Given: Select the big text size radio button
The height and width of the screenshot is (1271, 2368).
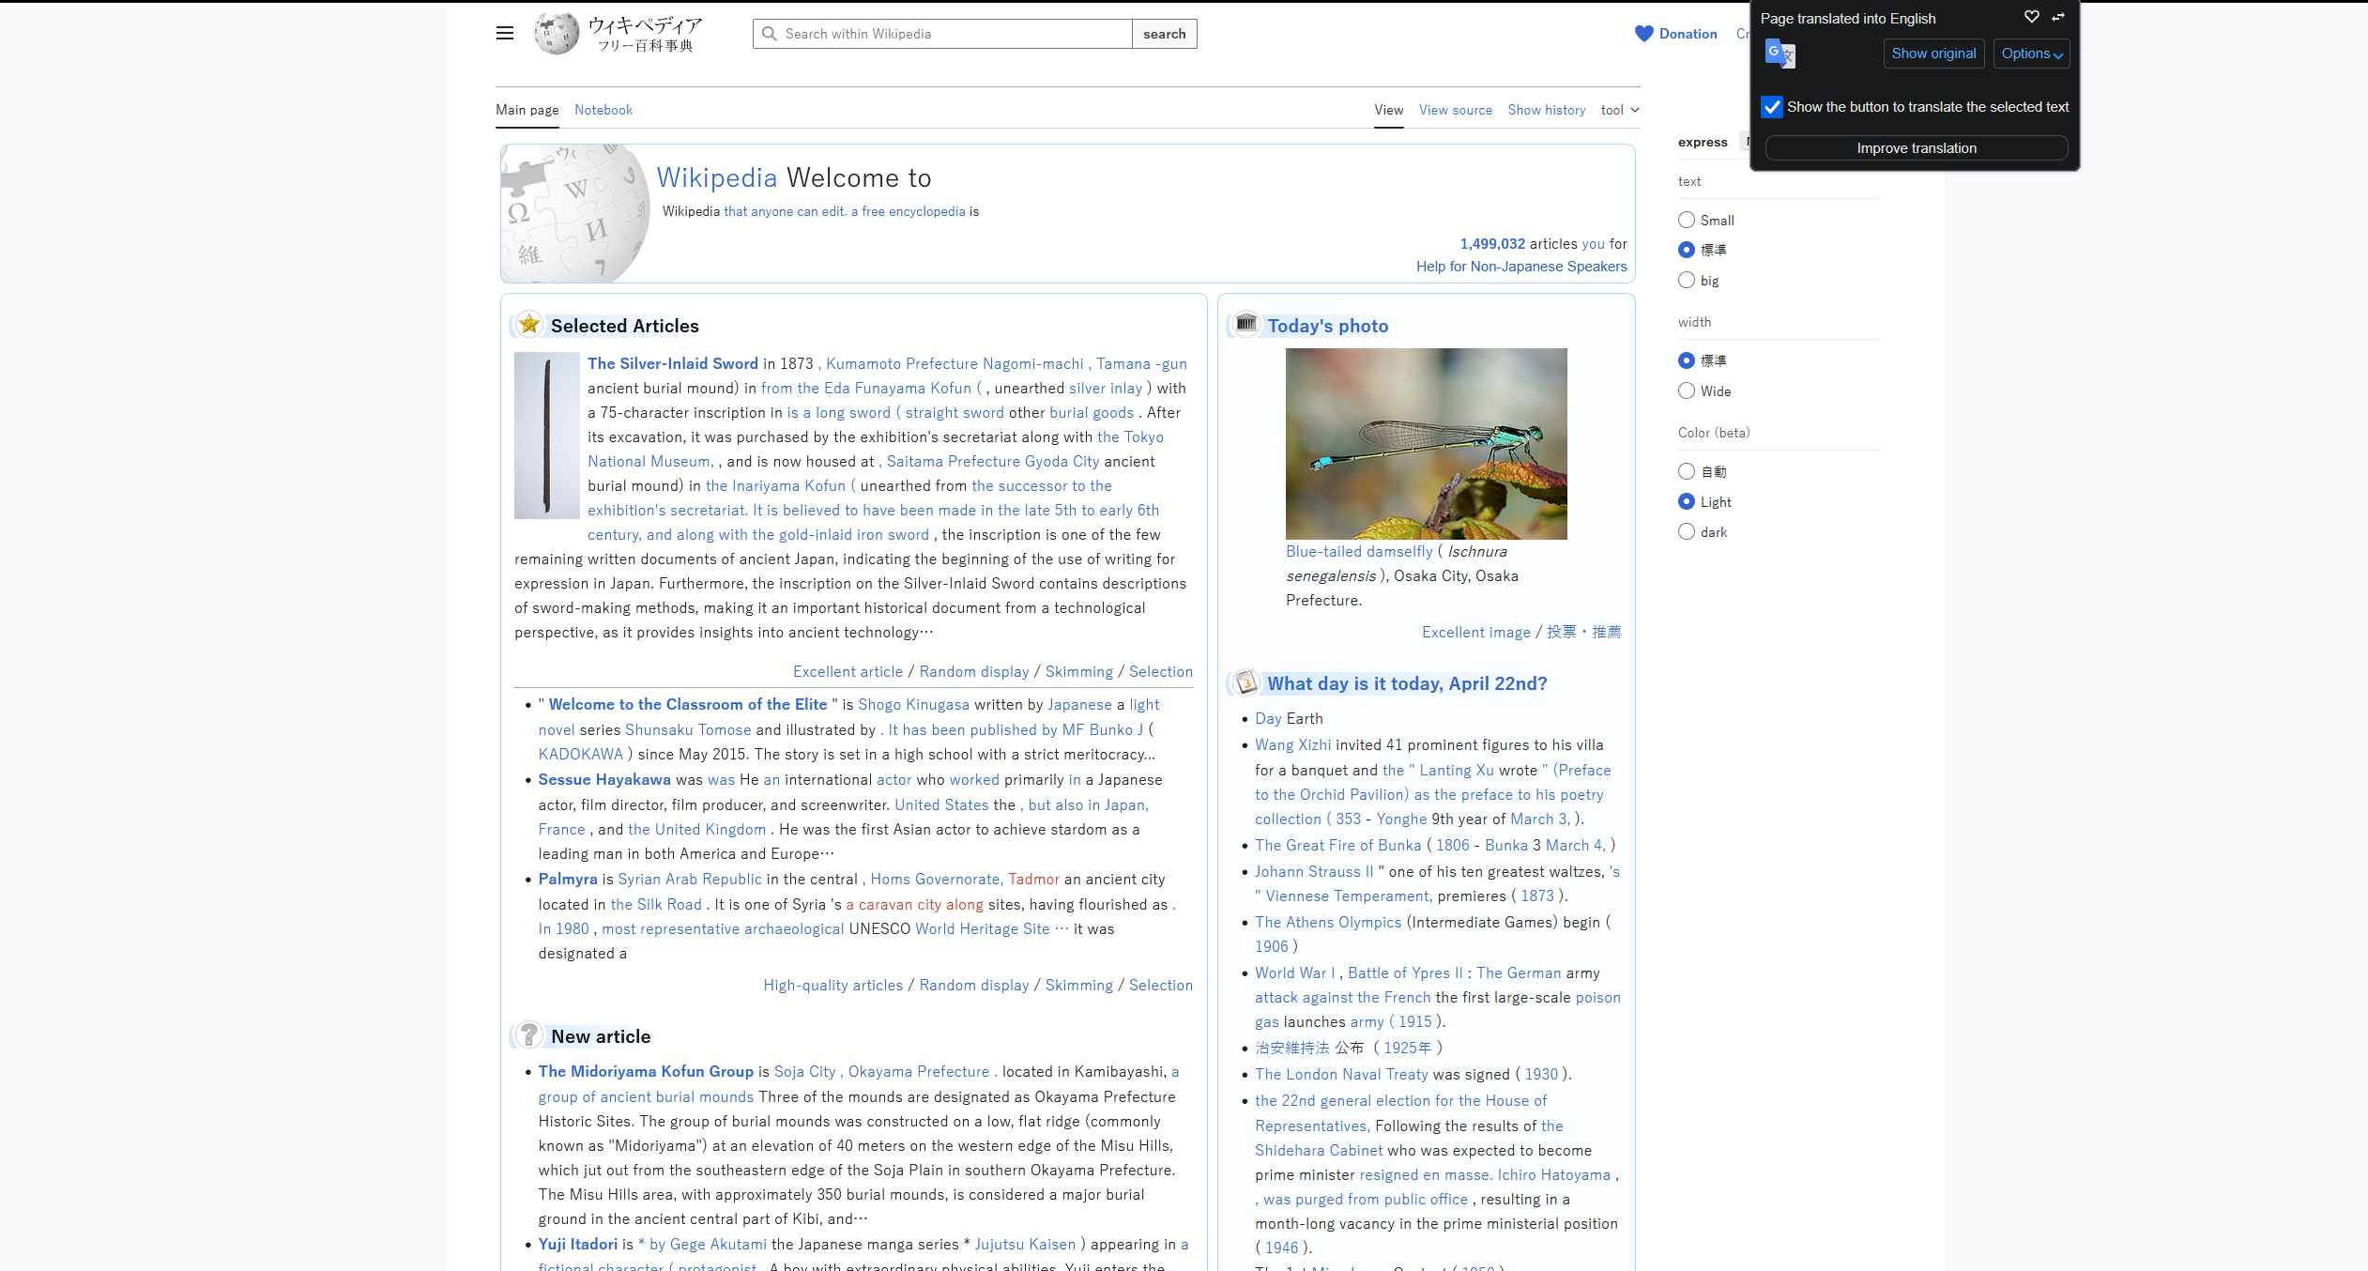Looking at the screenshot, I should tap(1687, 280).
